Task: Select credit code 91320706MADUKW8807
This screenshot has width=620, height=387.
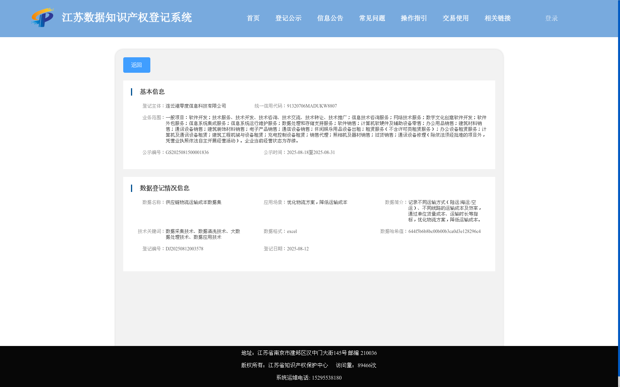Action: (x=312, y=106)
